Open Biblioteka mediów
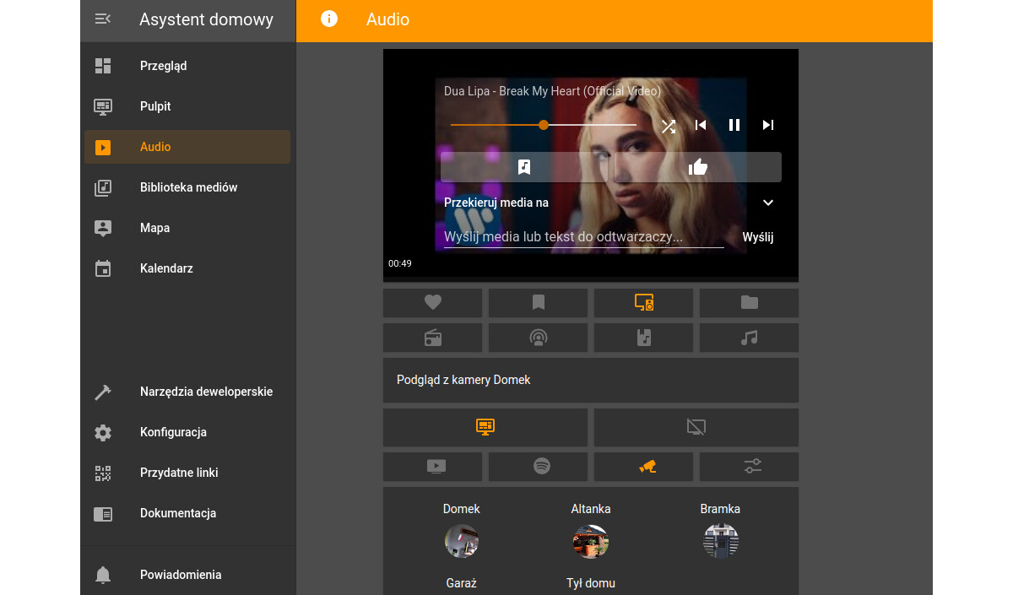 (187, 187)
